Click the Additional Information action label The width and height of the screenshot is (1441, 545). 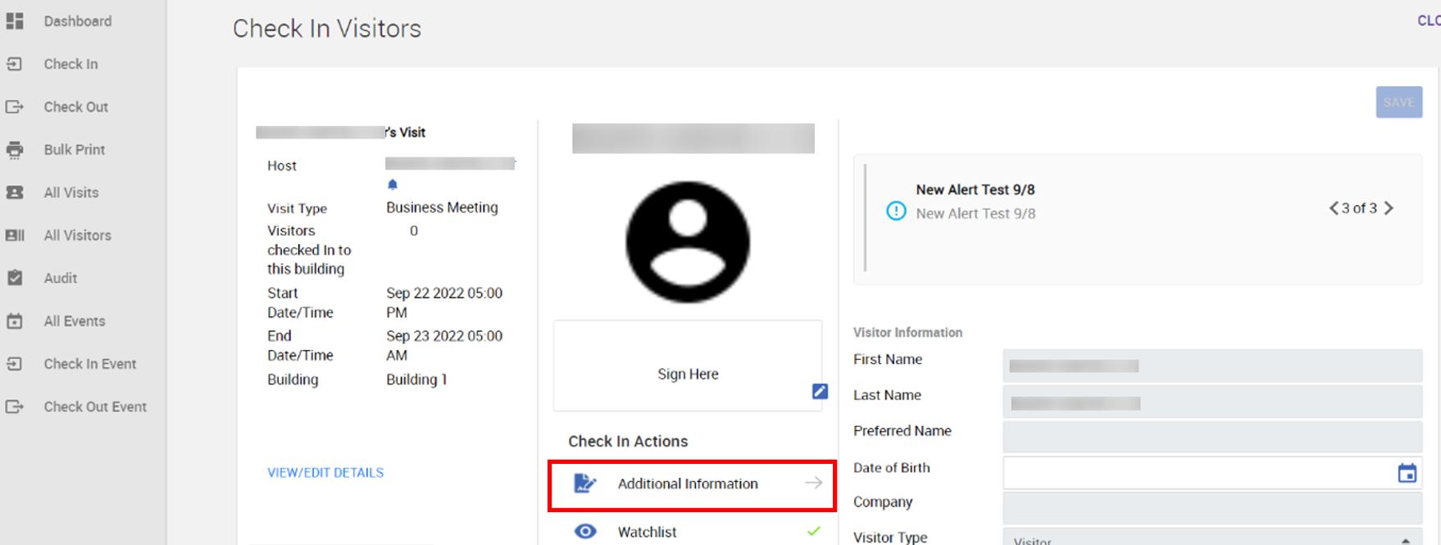point(688,484)
